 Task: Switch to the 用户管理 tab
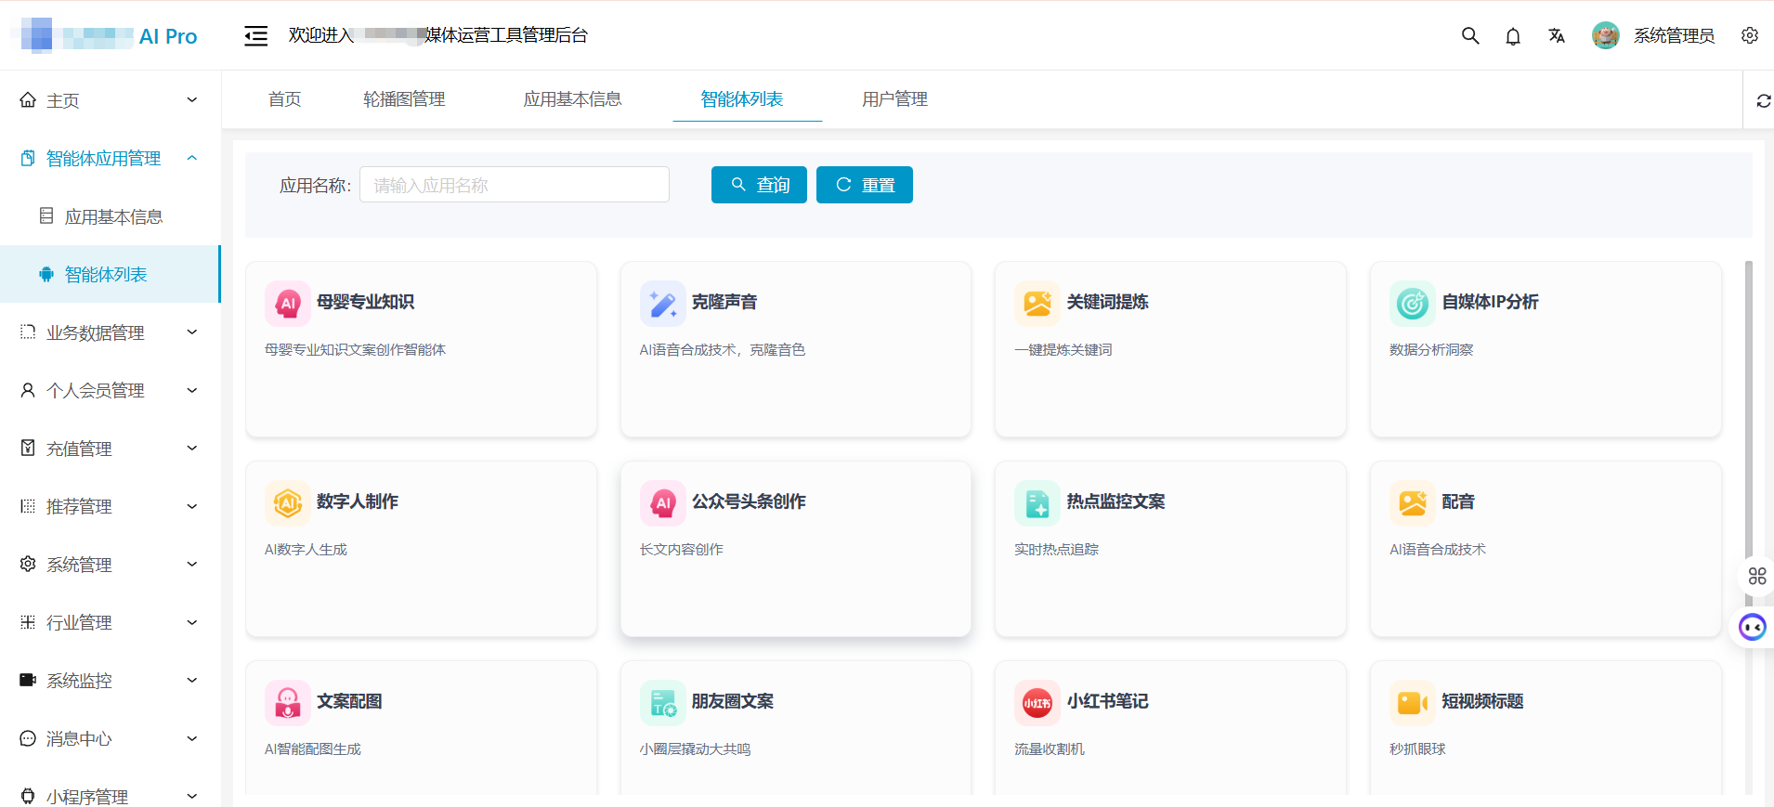(894, 99)
